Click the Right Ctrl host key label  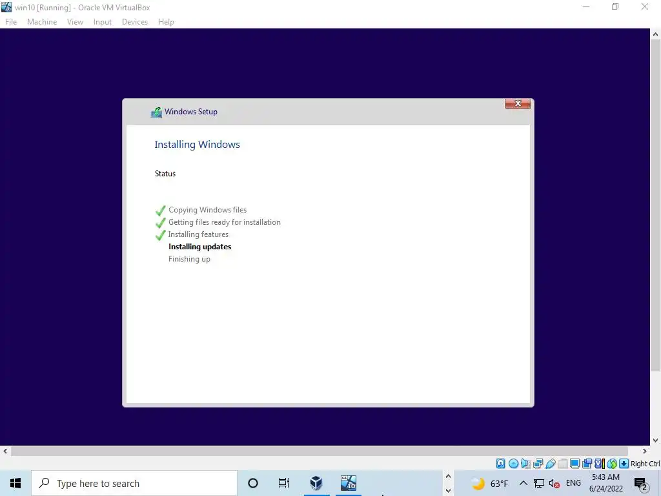click(x=646, y=464)
